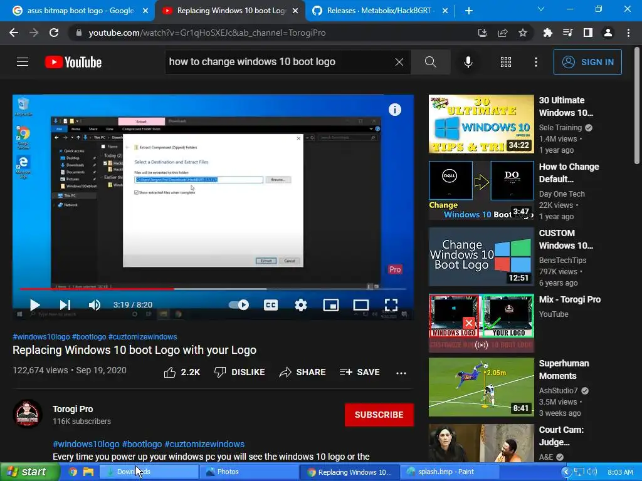Open YouTube hamburger guide menu
Viewport: 642px width, 481px height.
pyautogui.click(x=23, y=62)
